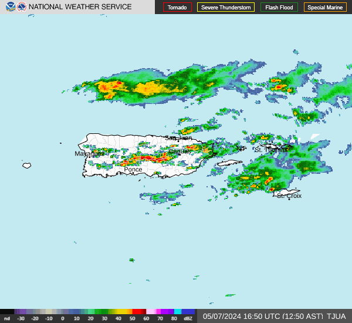Click the yellow 40 dBZ scale color

(x=121, y=312)
